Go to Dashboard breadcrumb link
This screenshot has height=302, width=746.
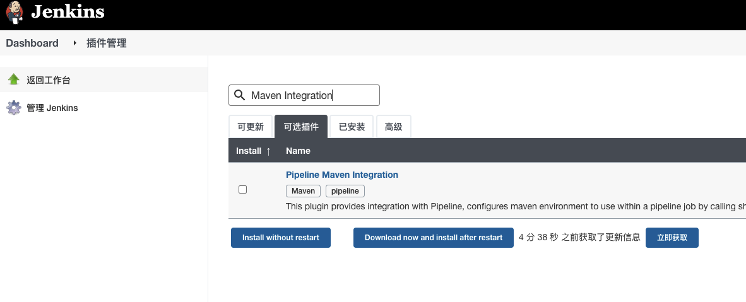coord(32,44)
